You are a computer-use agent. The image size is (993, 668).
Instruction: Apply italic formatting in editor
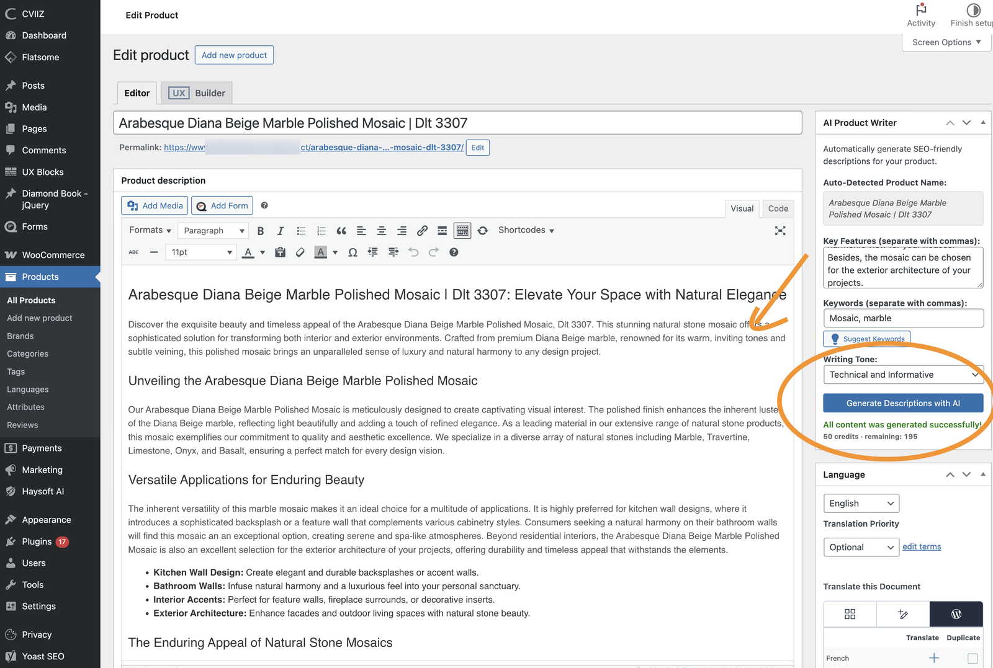[x=281, y=231]
